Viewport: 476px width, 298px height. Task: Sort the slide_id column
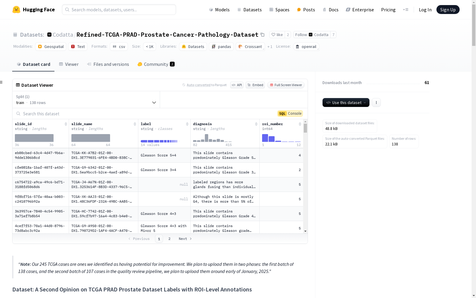click(x=66, y=124)
